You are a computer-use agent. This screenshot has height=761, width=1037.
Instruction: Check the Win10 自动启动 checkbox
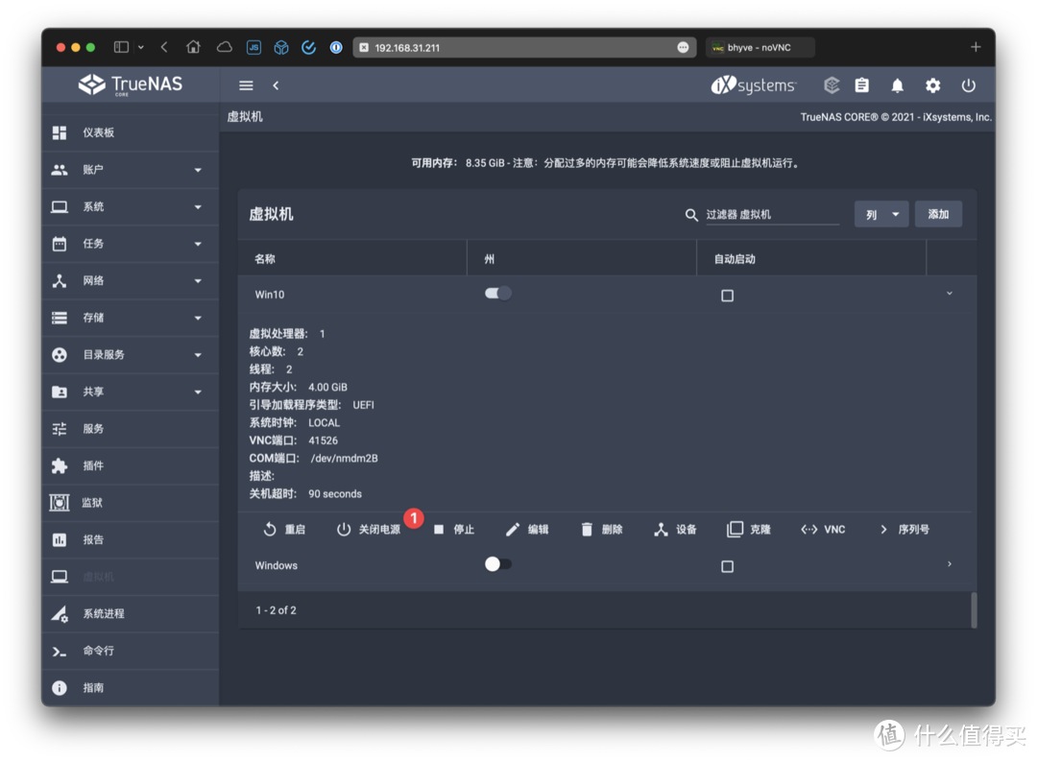(x=728, y=296)
